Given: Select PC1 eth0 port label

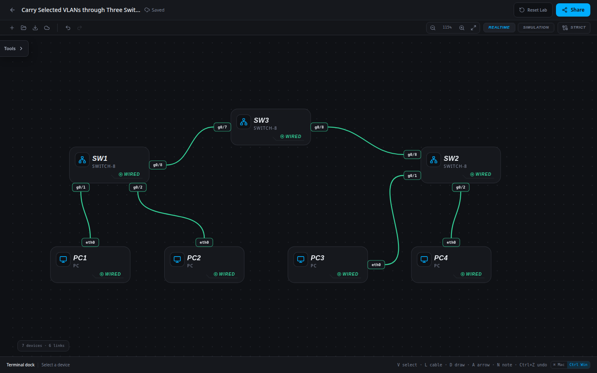Looking at the screenshot, I should tap(90, 242).
